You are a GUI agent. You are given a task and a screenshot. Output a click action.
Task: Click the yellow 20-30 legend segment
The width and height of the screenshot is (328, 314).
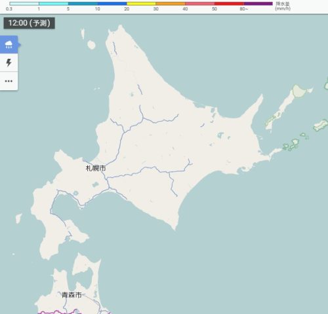[141, 3]
